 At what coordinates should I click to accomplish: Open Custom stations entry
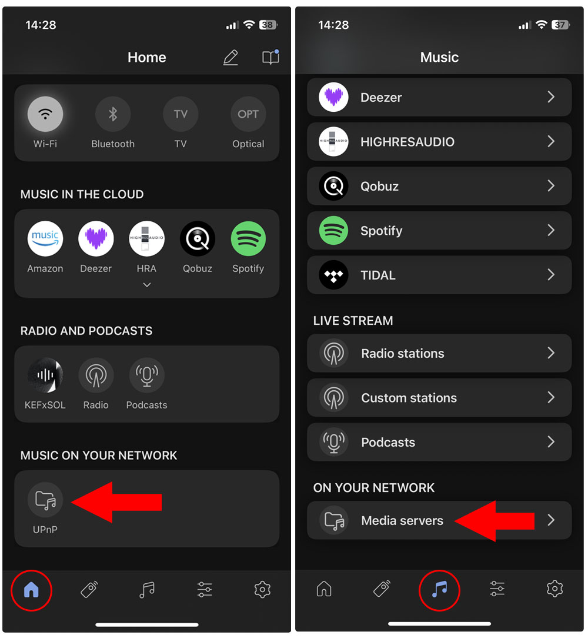click(x=439, y=397)
